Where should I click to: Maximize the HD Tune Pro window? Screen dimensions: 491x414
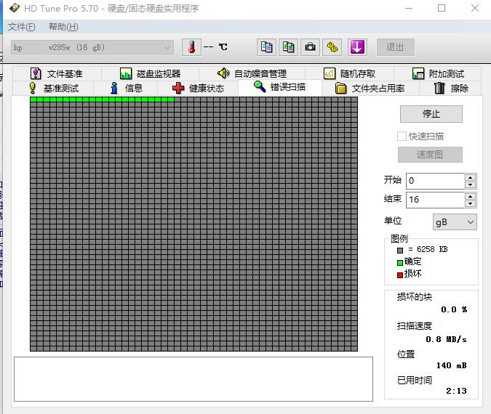point(442,8)
